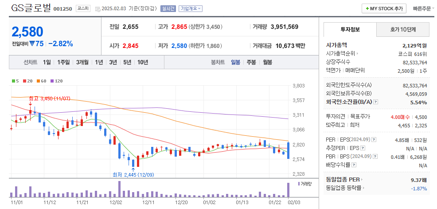Click the 12/02 date label on chart axis
The image size is (437, 209).
(116, 202)
